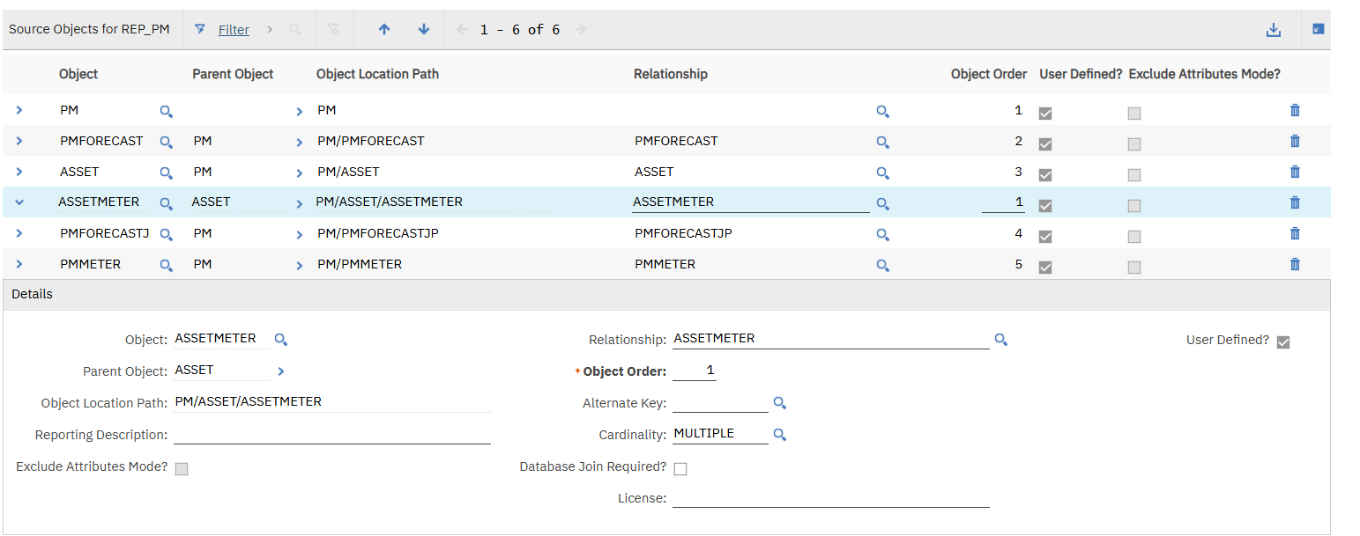1360x536 pixels.
Task: Download the Source Objects table
Action: [x=1273, y=30]
